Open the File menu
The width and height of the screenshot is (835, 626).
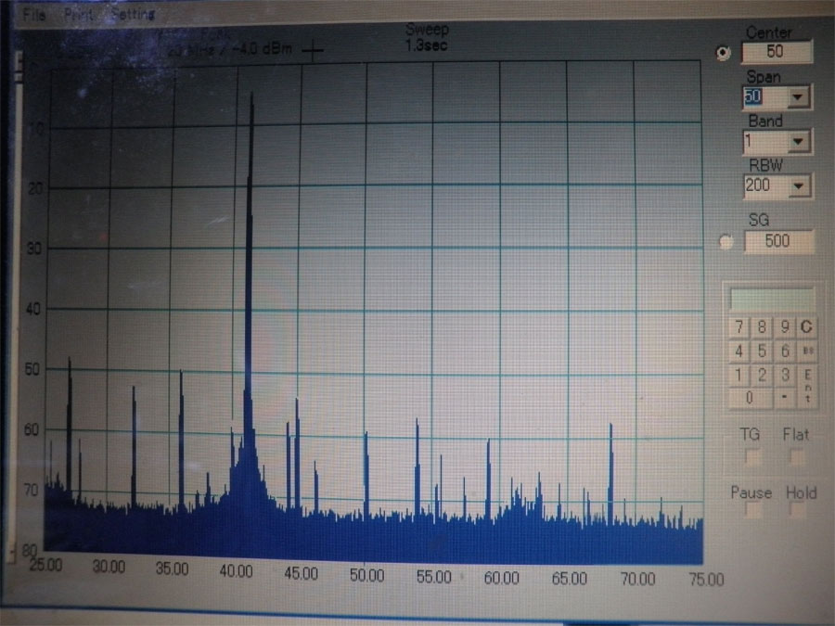coord(33,15)
